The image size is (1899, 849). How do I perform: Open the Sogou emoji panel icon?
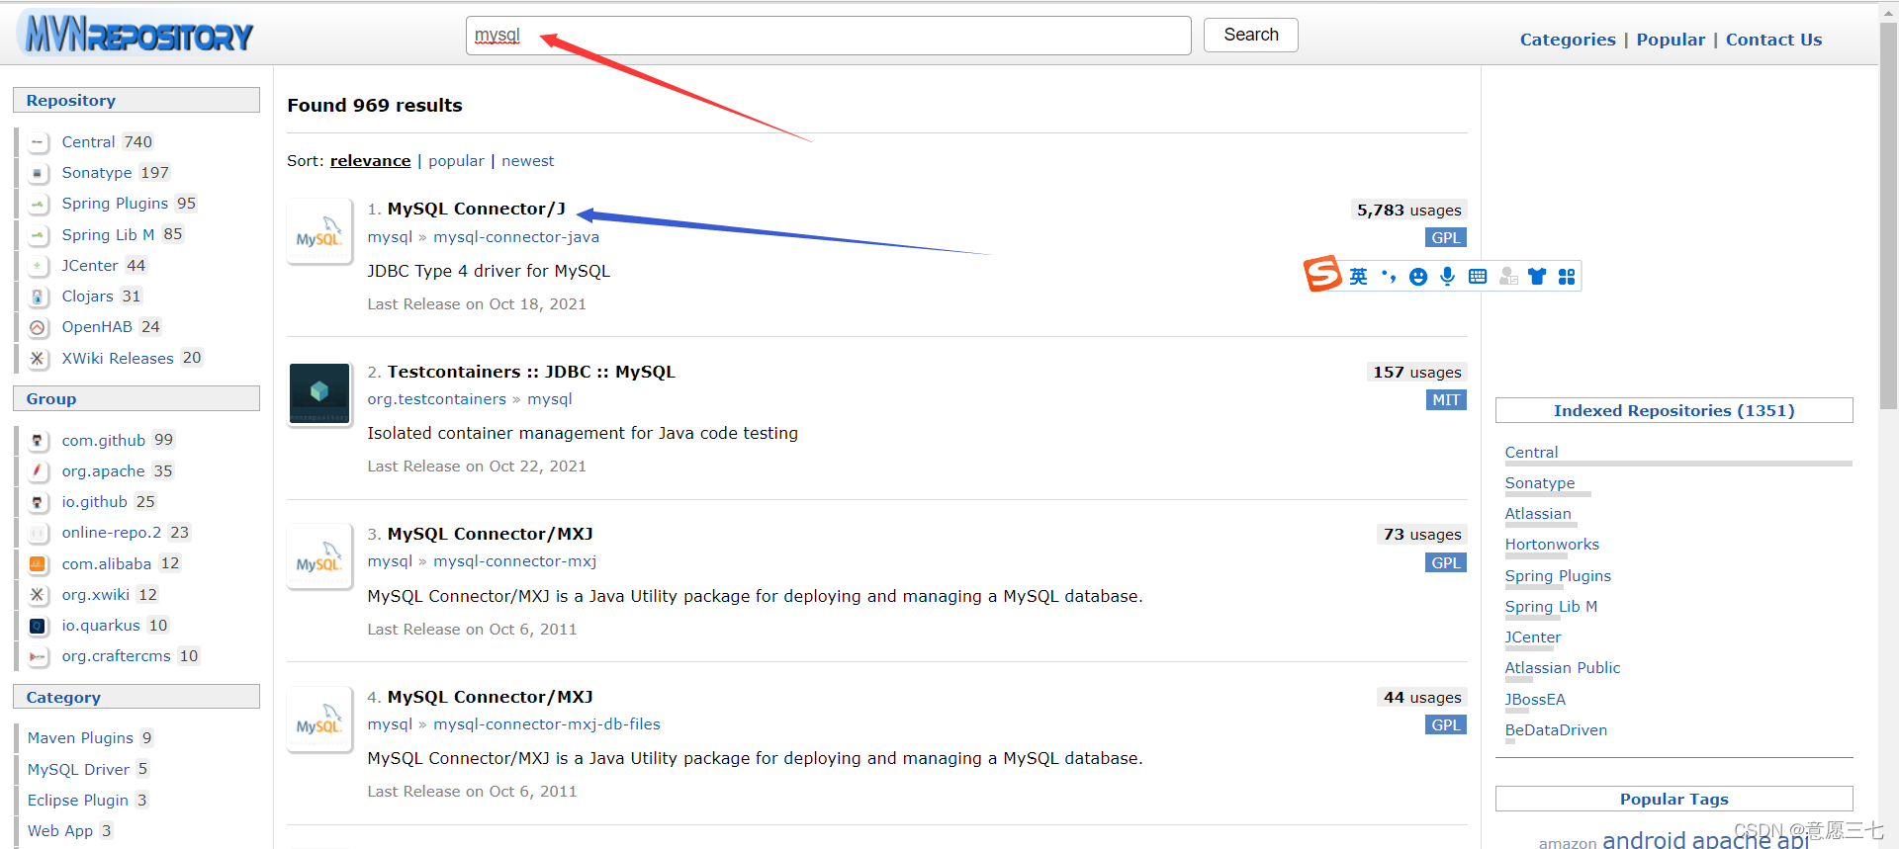pos(1418,277)
